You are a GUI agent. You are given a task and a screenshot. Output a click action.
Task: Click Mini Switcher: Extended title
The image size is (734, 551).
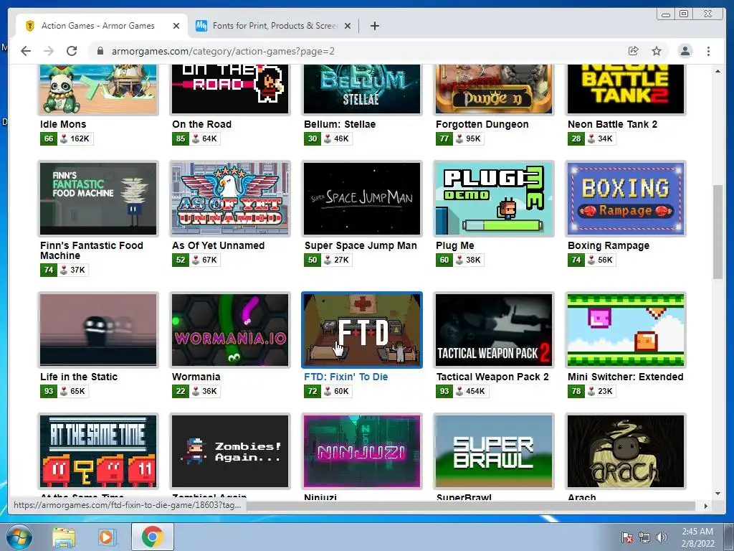(x=625, y=377)
